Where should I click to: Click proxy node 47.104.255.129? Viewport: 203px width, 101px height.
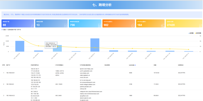point(35,87)
